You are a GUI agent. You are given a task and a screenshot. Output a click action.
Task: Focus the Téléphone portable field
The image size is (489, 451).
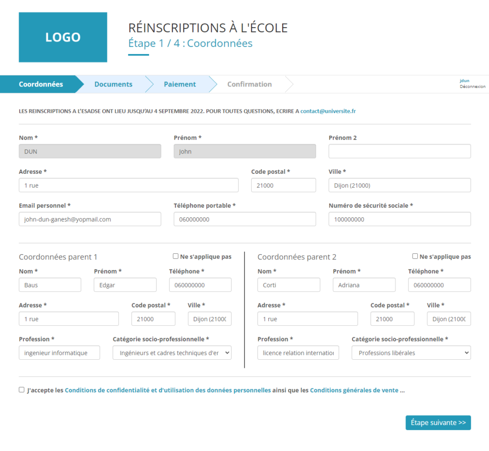point(245,219)
